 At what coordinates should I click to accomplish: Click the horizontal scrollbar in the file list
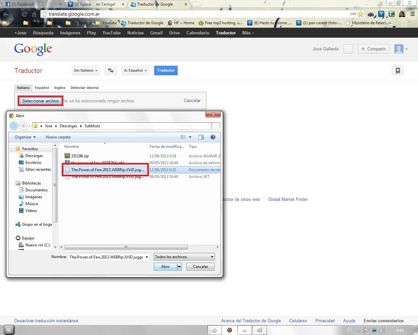[x=126, y=247]
